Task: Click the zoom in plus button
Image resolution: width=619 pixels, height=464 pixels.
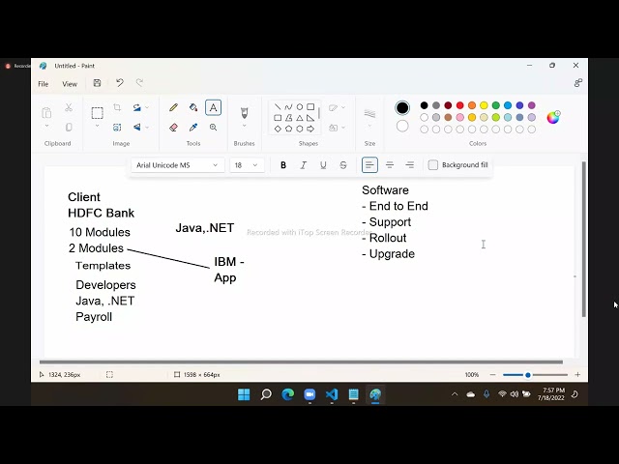Action: point(577,375)
